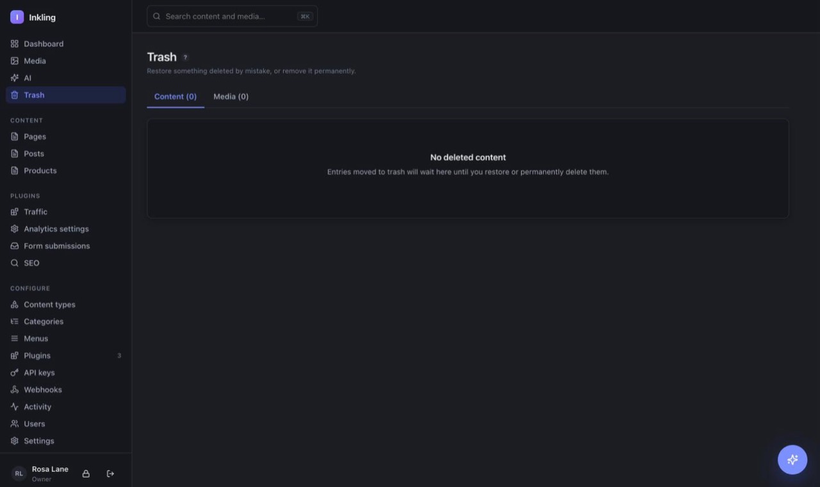Click the lock icon beside Rosa Lane

pyautogui.click(x=86, y=474)
